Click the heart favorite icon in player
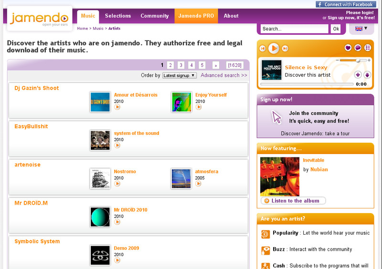Image resolution: width=382 pixels, height=269 pixels. click(x=348, y=48)
